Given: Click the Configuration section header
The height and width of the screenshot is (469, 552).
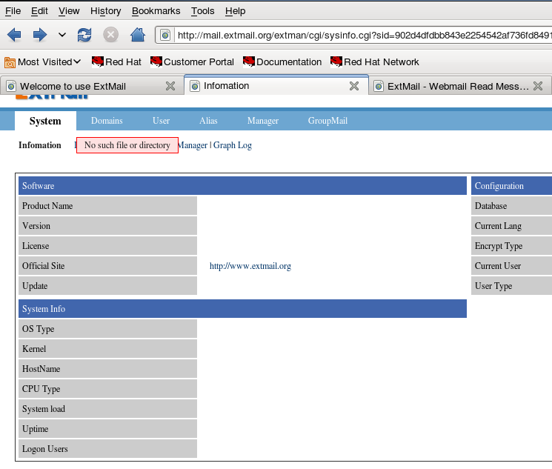Looking at the screenshot, I should coord(511,185).
